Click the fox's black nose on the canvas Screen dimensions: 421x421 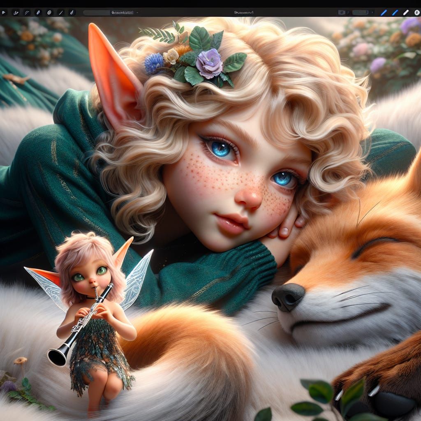288,295
